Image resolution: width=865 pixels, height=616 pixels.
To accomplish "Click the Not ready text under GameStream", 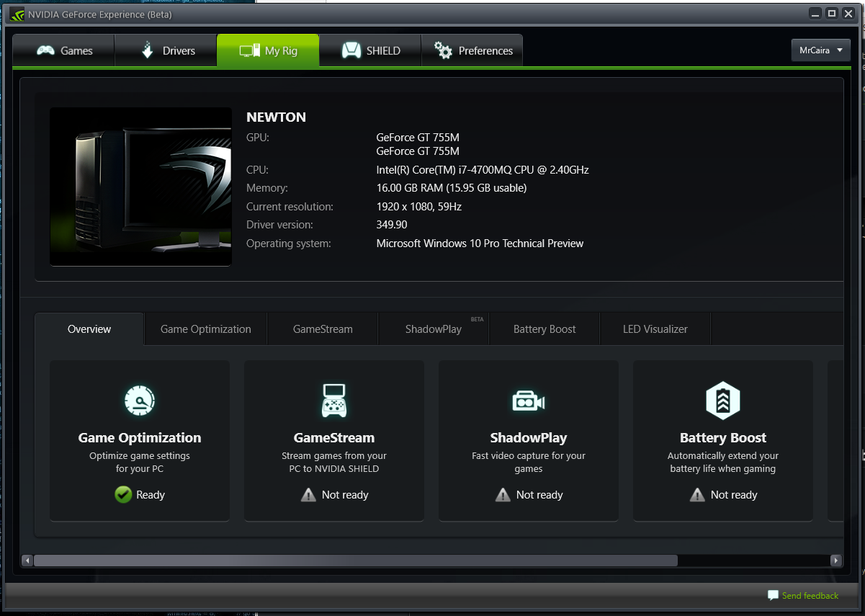I will pos(345,495).
